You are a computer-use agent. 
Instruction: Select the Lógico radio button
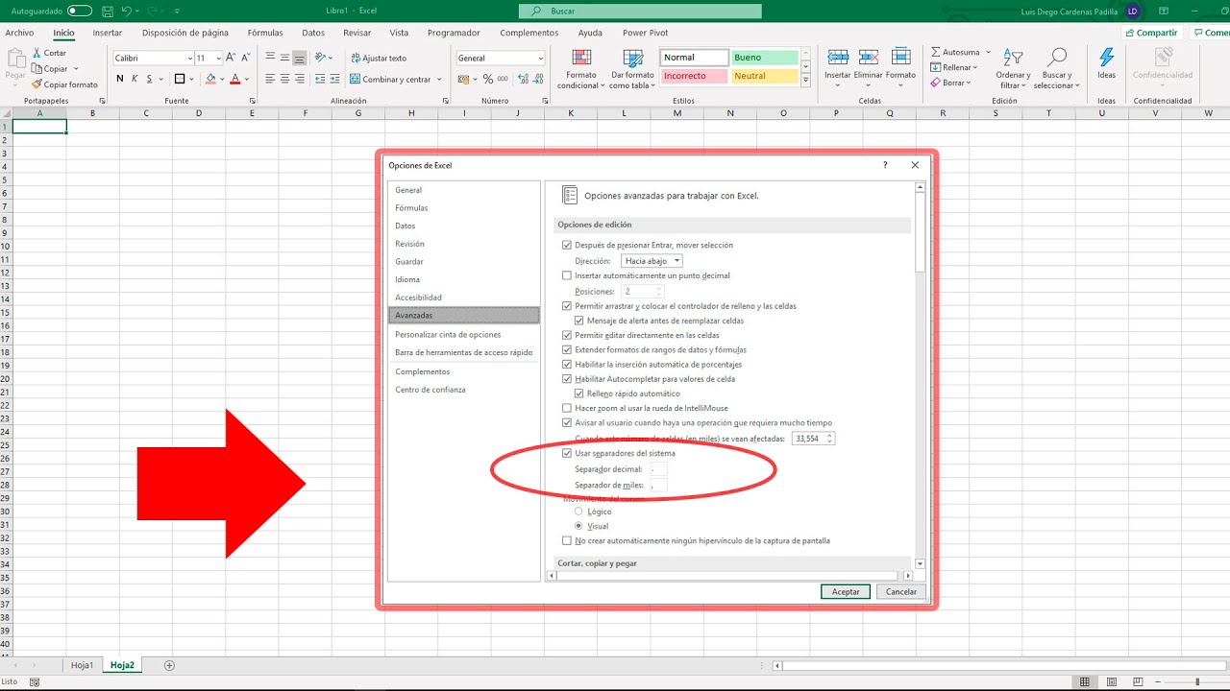point(578,512)
